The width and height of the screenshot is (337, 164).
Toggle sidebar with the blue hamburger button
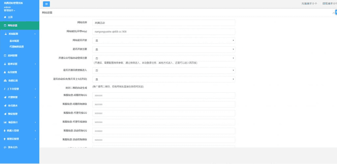(x=46, y=4)
